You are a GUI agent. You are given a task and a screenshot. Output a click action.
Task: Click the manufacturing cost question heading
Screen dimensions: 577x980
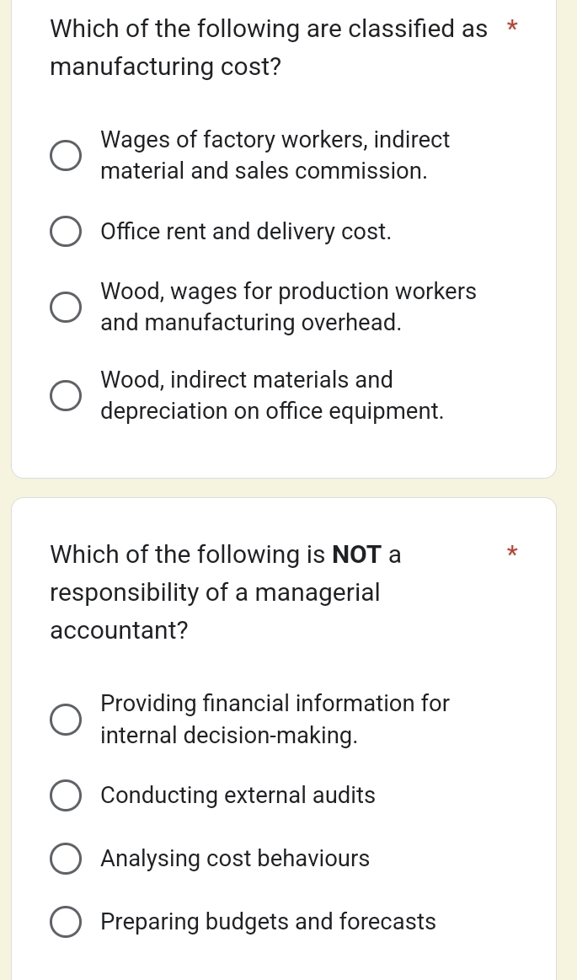click(269, 47)
